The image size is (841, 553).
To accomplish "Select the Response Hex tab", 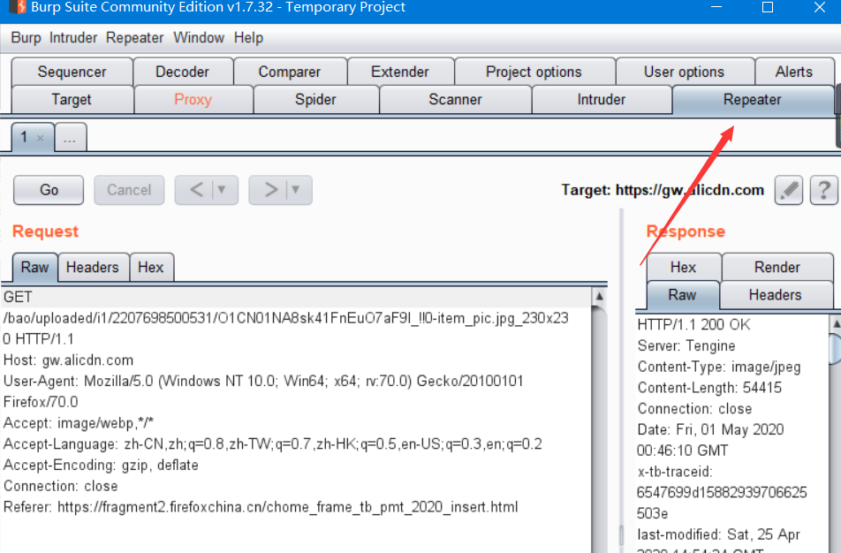I will (x=684, y=267).
